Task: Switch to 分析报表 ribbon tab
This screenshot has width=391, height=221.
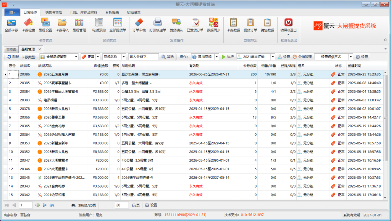Action: pyautogui.click(x=112, y=12)
